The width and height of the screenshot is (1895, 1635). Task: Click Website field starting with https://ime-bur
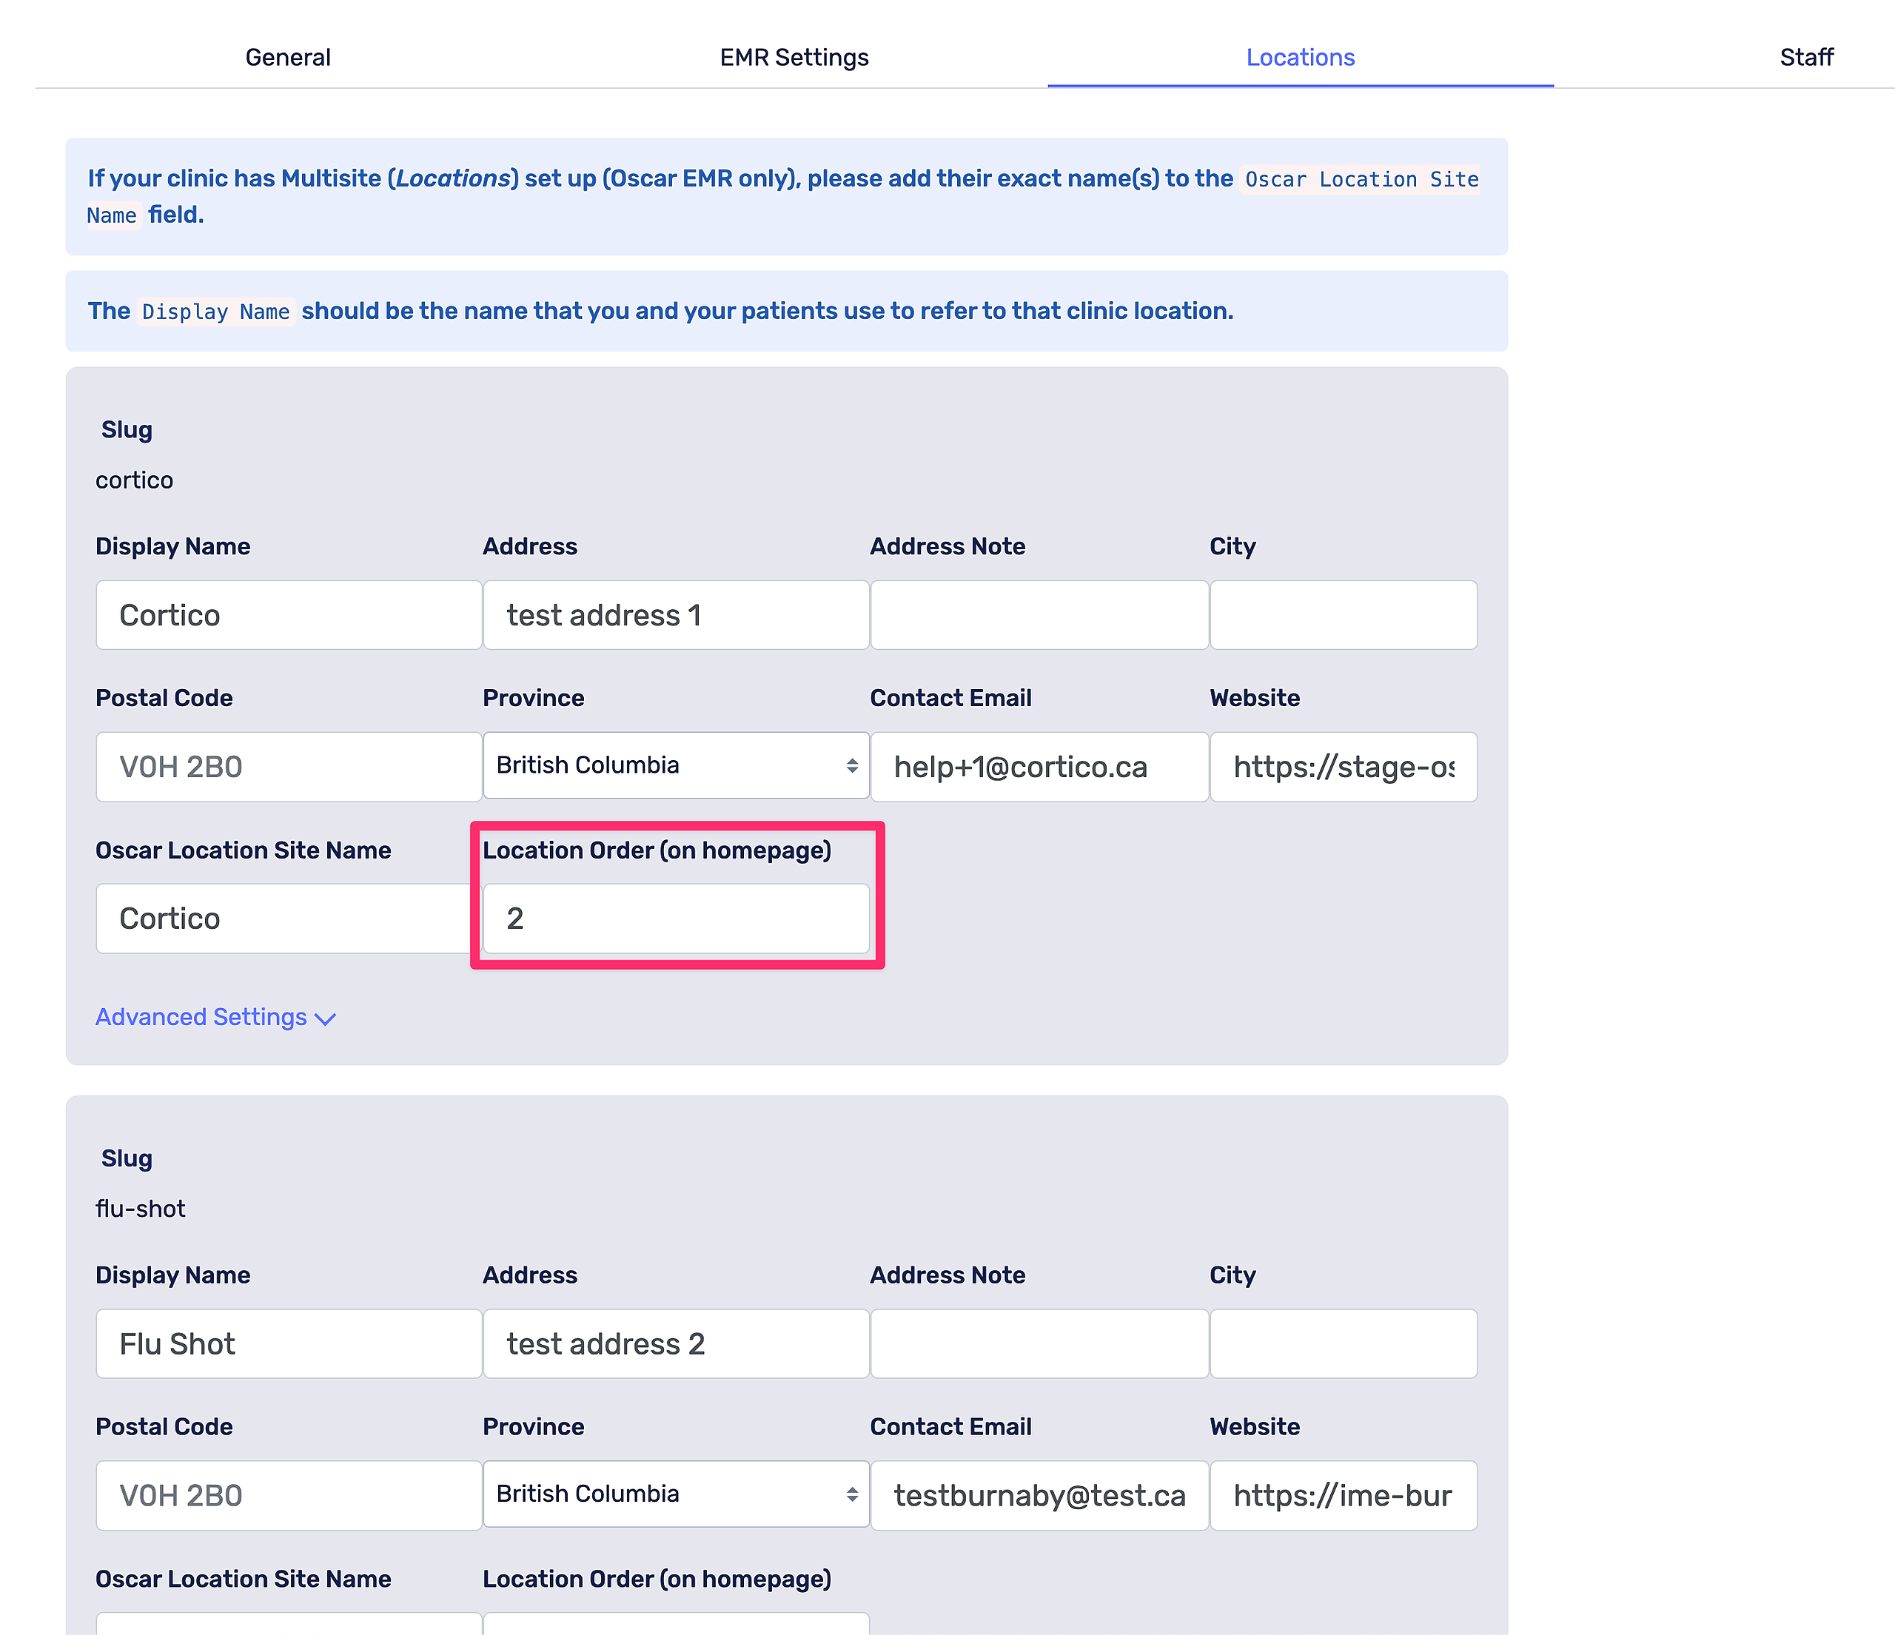pyautogui.click(x=1343, y=1496)
